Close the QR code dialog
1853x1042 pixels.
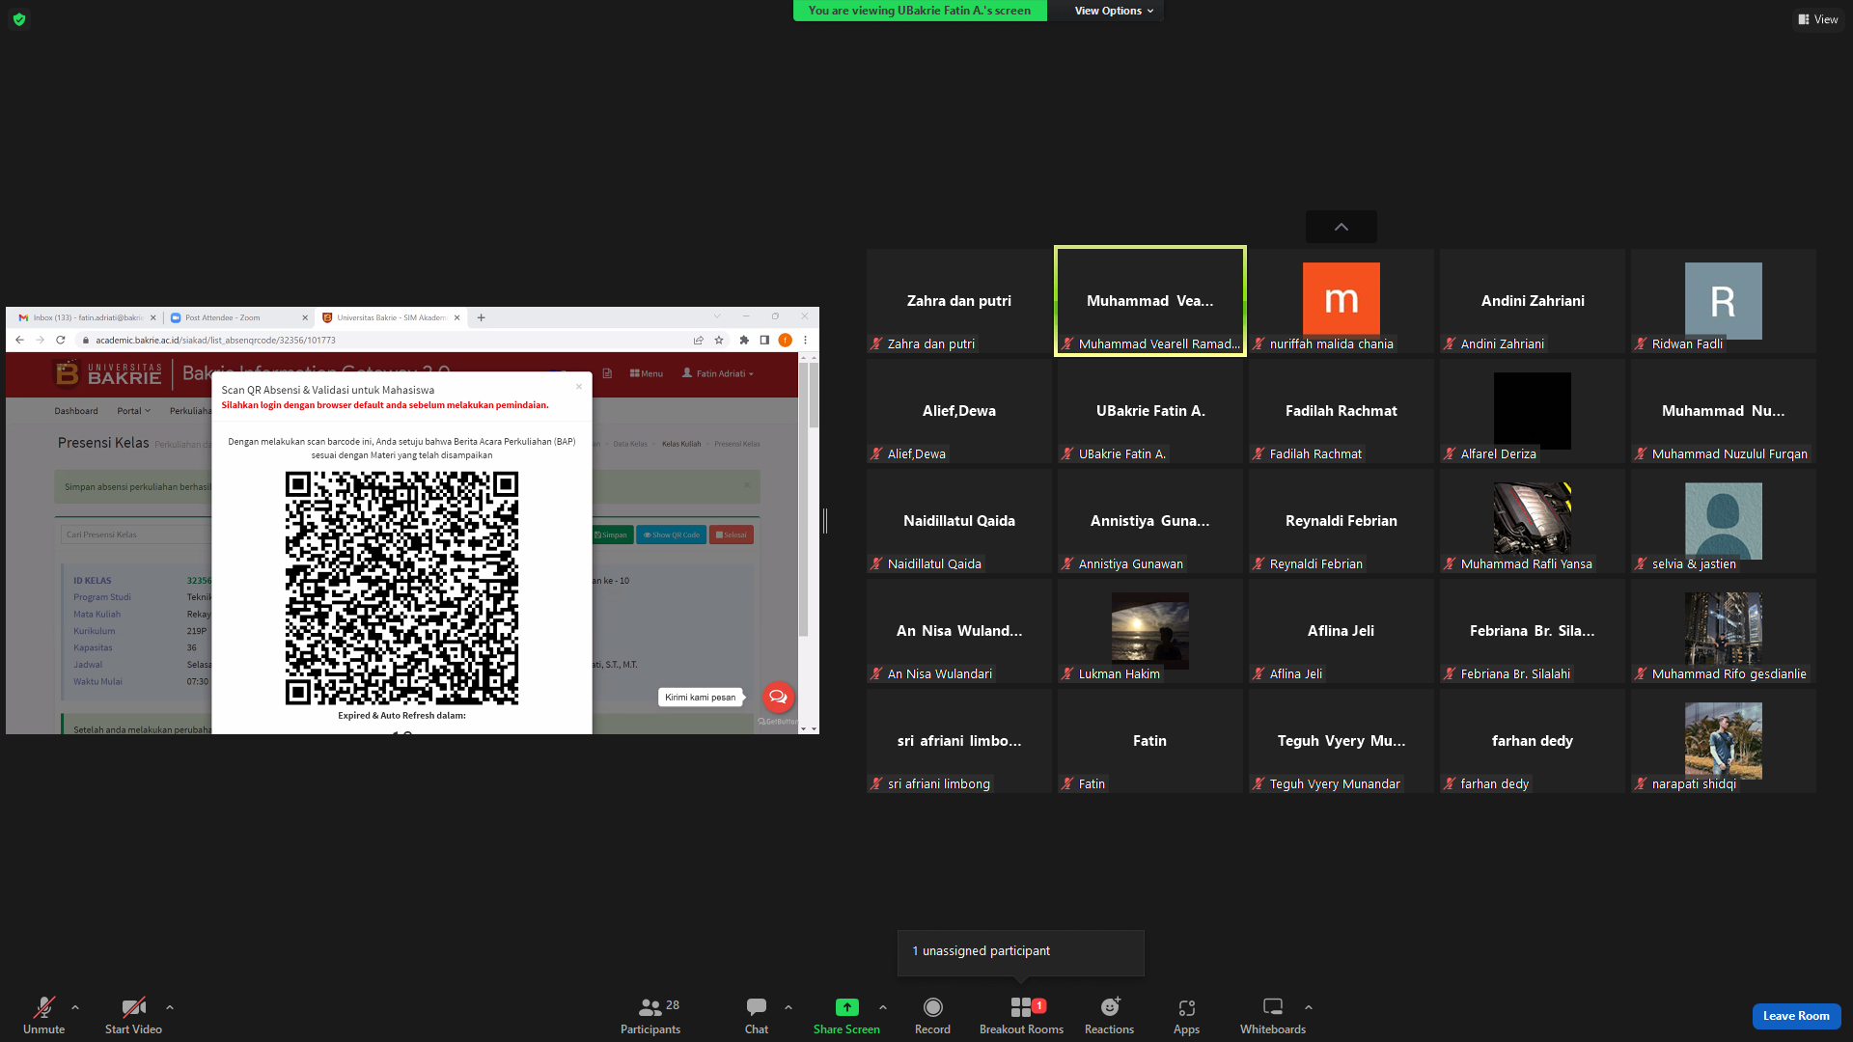click(579, 387)
